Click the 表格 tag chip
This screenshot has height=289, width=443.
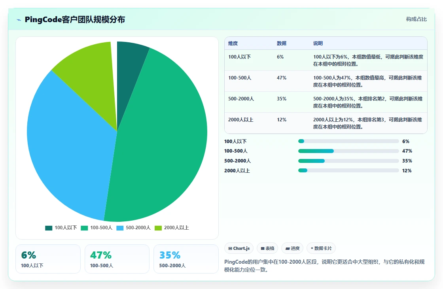[267, 248]
